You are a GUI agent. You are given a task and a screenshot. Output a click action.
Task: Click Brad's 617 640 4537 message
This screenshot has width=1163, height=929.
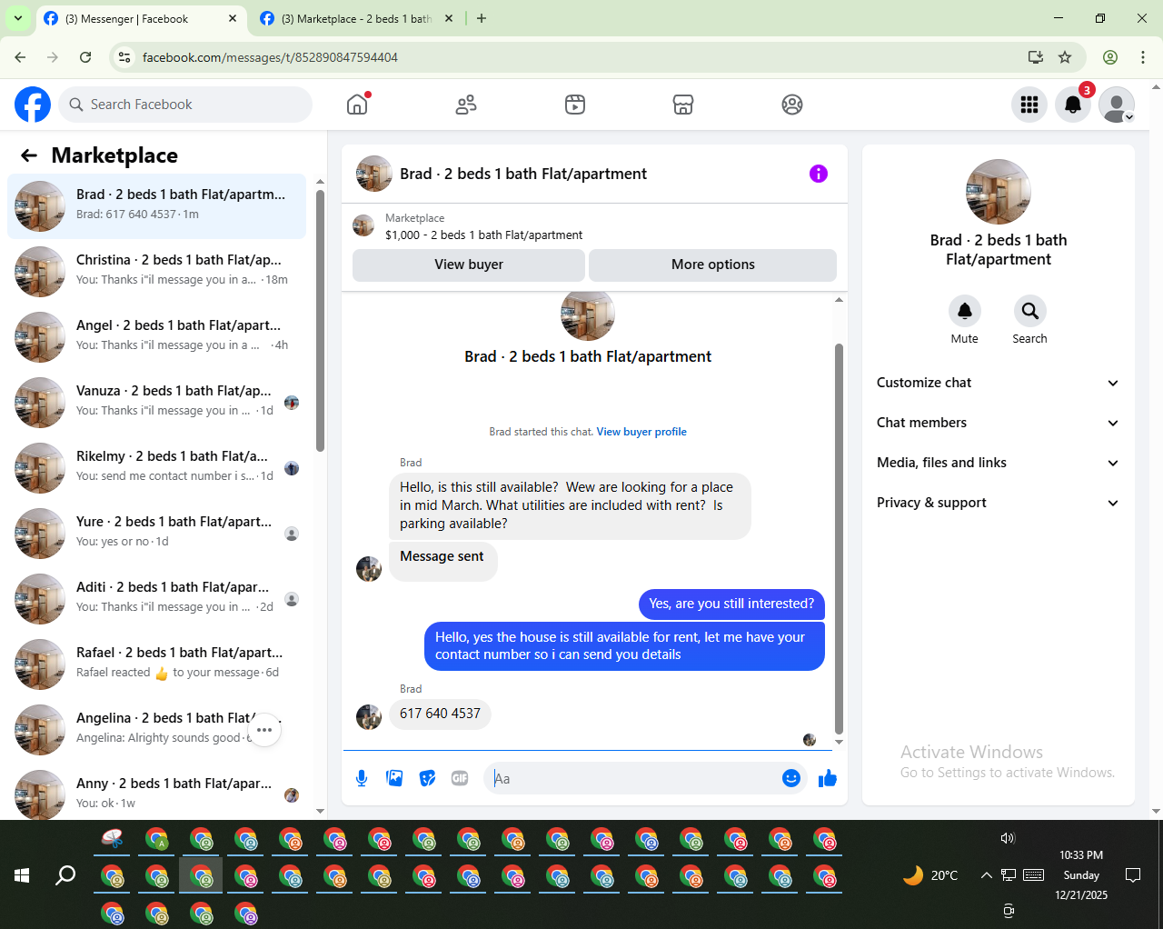[441, 714]
